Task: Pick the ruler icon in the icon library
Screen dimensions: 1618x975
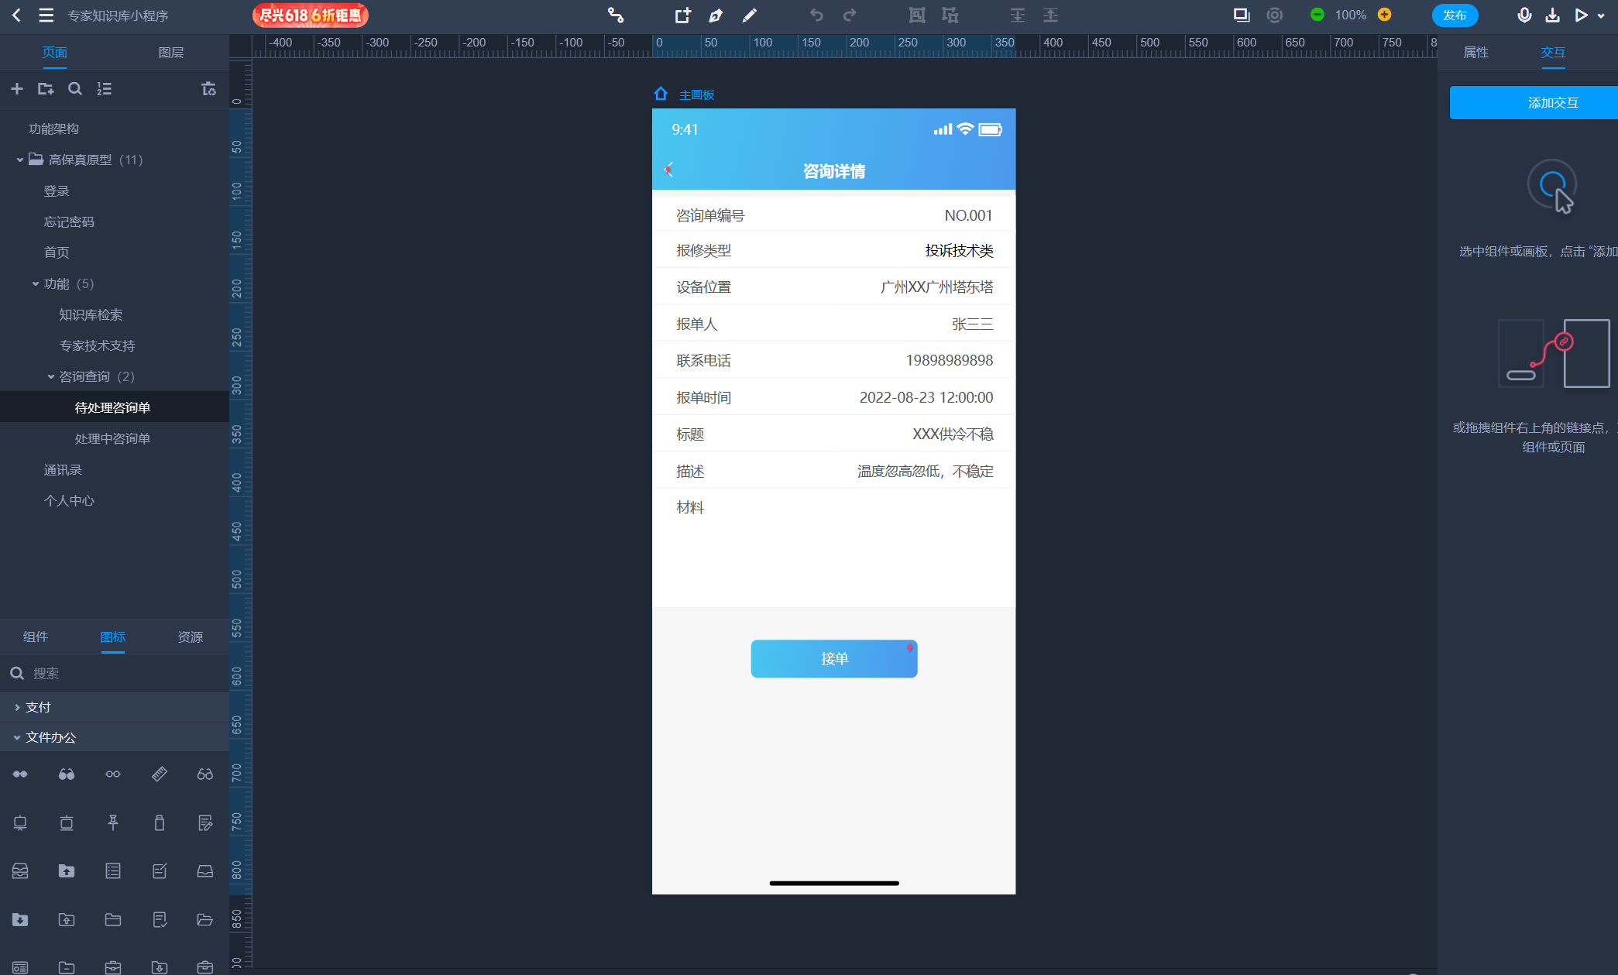Action: [x=160, y=774]
